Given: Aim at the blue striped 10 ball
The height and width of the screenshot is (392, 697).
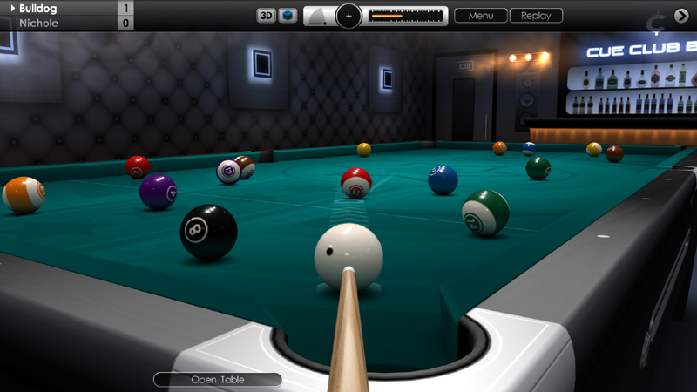Looking at the screenshot, I should [x=529, y=149].
